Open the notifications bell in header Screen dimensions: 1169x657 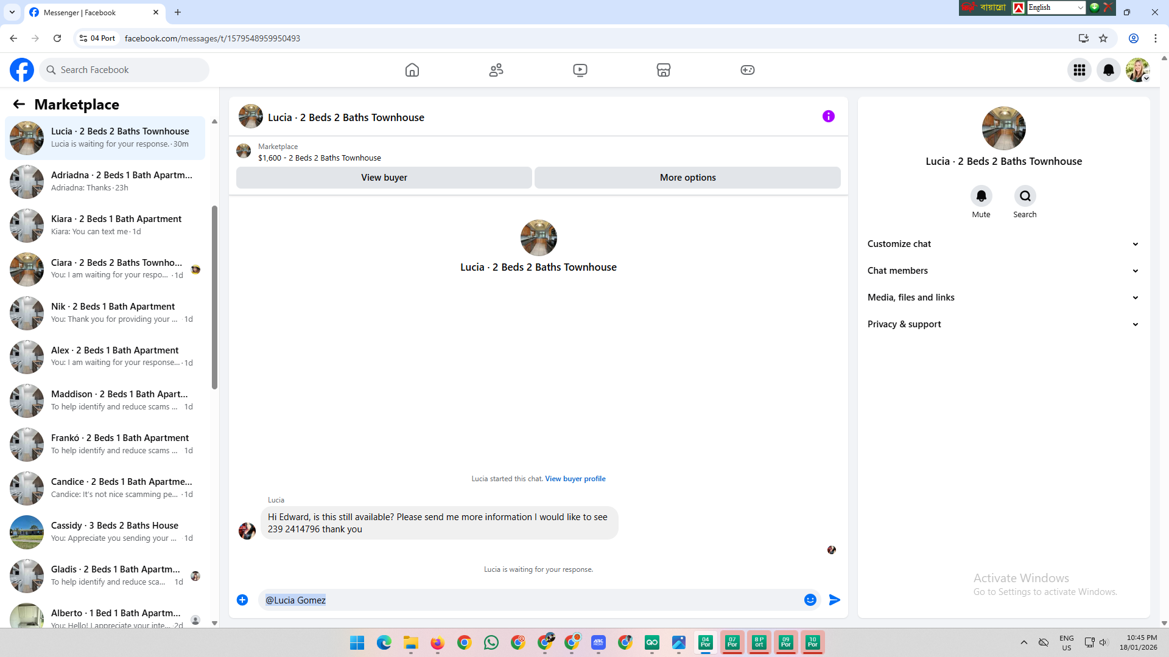1109,70
